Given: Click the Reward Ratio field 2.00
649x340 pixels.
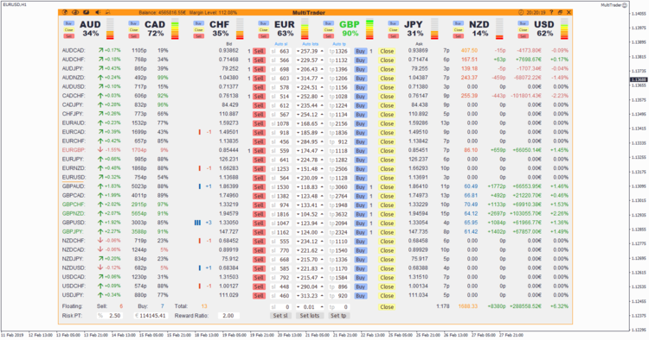Looking at the screenshot, I should pyautogui.click(x=228, y=316).
